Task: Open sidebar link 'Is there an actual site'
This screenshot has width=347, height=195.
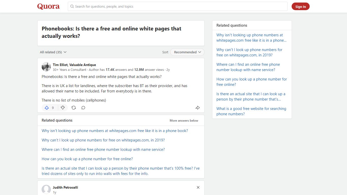Action: tap(251, 96)
